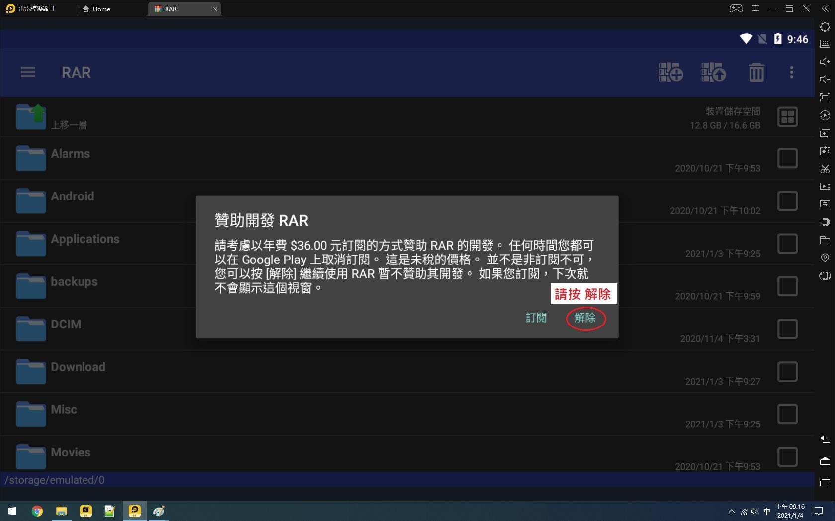
Task: Click the emulator gamepad icon
Action: tap(736, 8)
